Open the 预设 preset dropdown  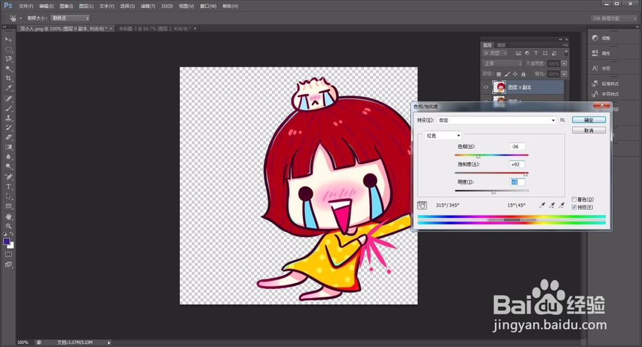click(497, 120)
